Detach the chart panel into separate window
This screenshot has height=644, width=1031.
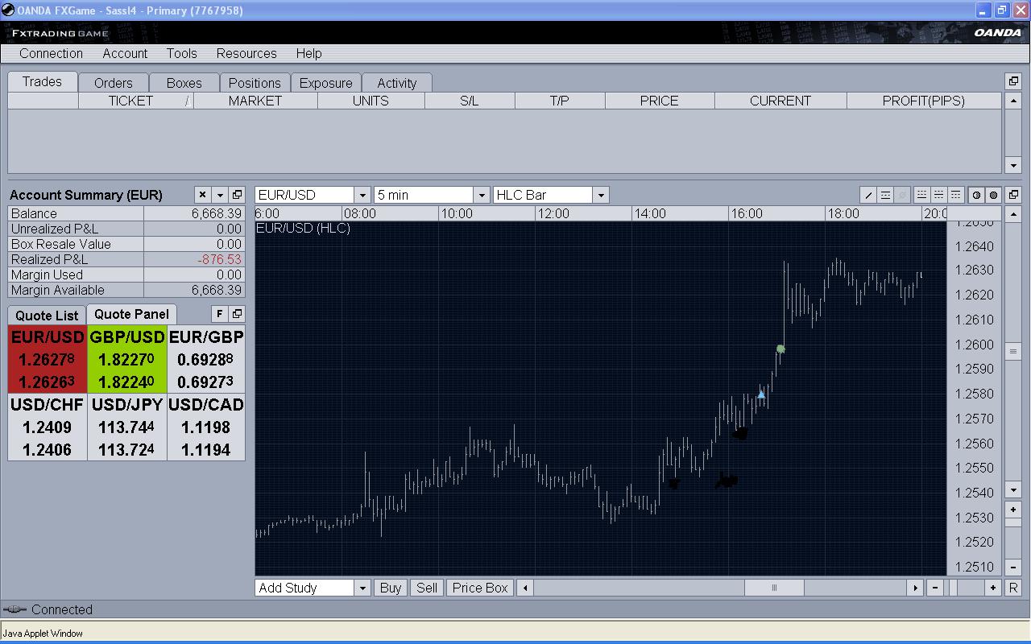click(x=1013, y=195)
